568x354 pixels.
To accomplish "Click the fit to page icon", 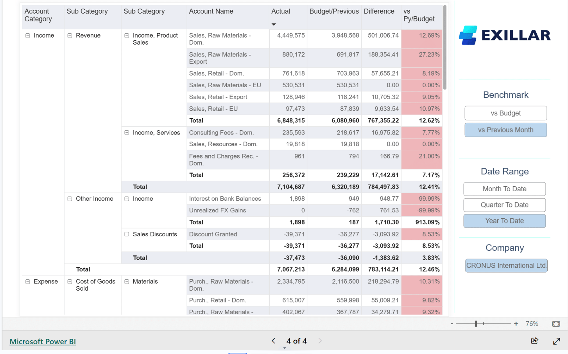I will tap(556, 324).
